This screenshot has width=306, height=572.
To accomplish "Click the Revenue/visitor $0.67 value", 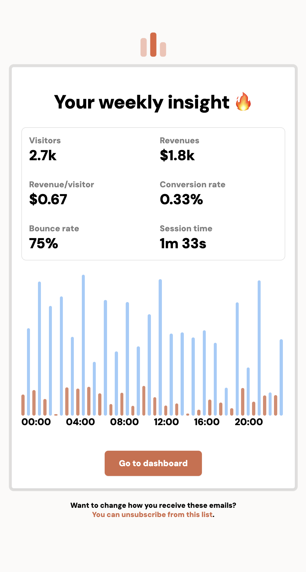I will pos(48,199).
